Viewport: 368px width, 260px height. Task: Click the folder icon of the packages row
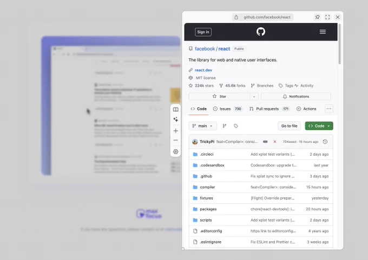pos(195,209)
